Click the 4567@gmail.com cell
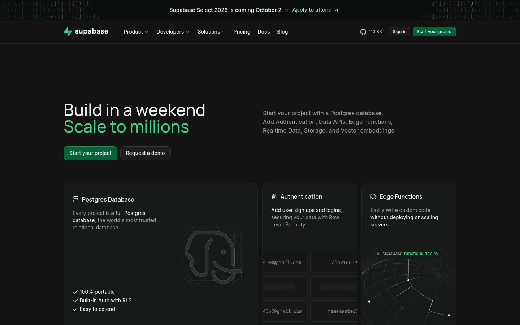 pos(285,311)
